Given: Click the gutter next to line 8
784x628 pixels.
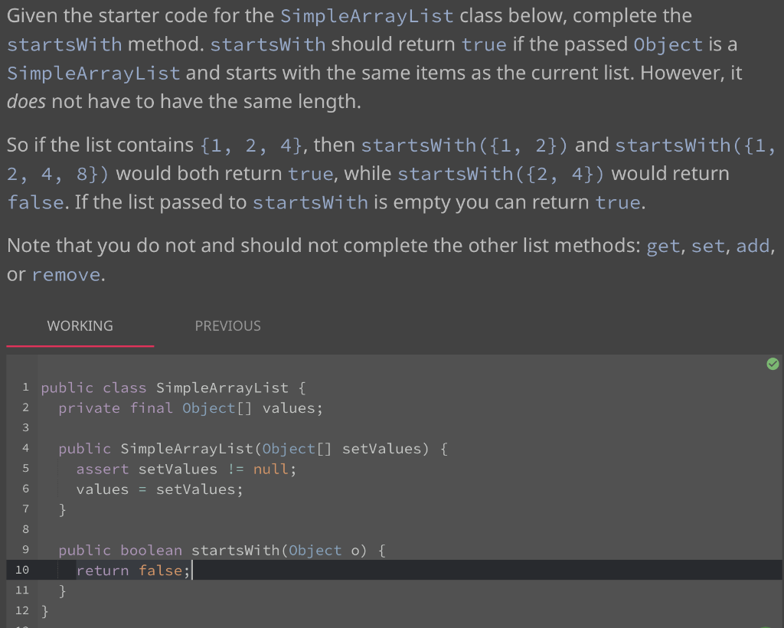Looking at the screenshot, I should coord(25,528).
